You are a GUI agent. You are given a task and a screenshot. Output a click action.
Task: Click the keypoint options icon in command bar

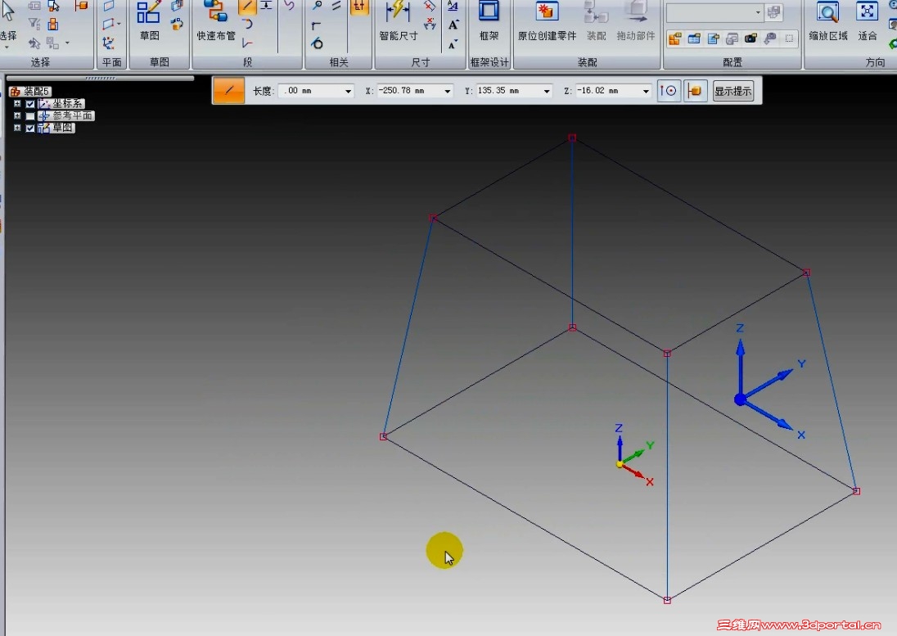pyautogui.click(x=668, y=91)
